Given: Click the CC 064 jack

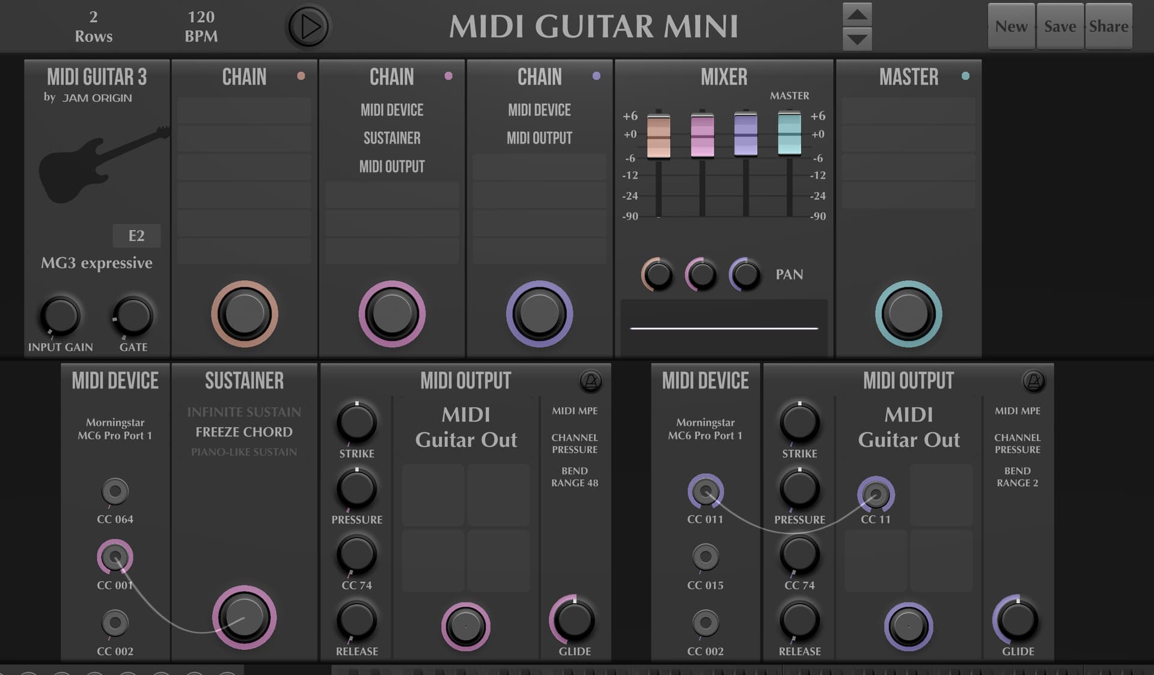Looking at the screenshot, I should pos(115,492).
